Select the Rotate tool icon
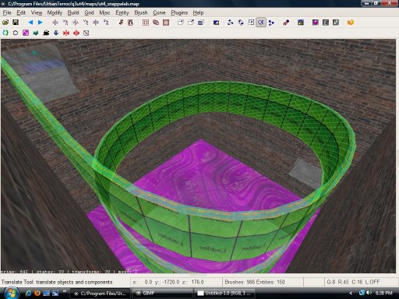 (x=241, y=23)
